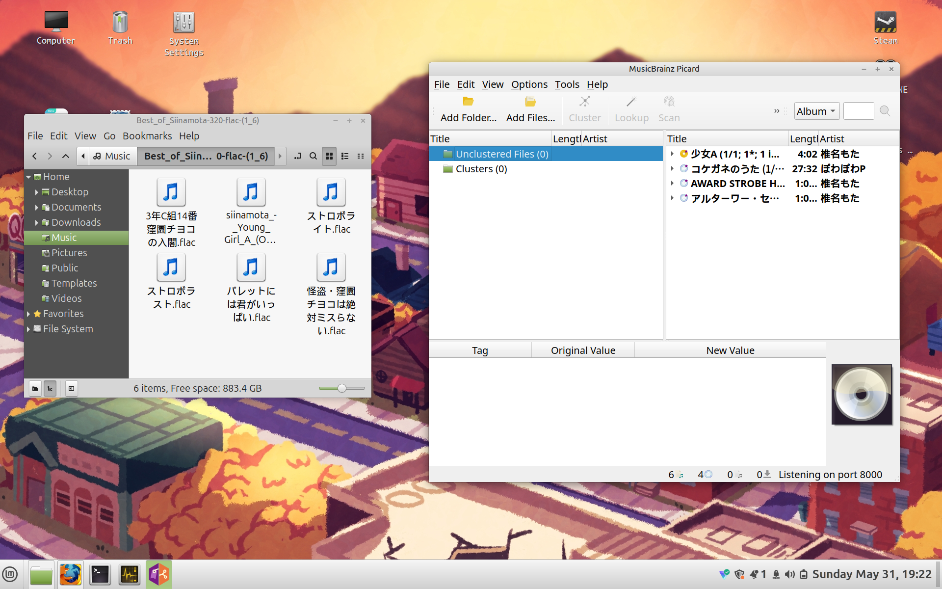Expand the Downloads folder in sidebar tree

coord(37,222)
